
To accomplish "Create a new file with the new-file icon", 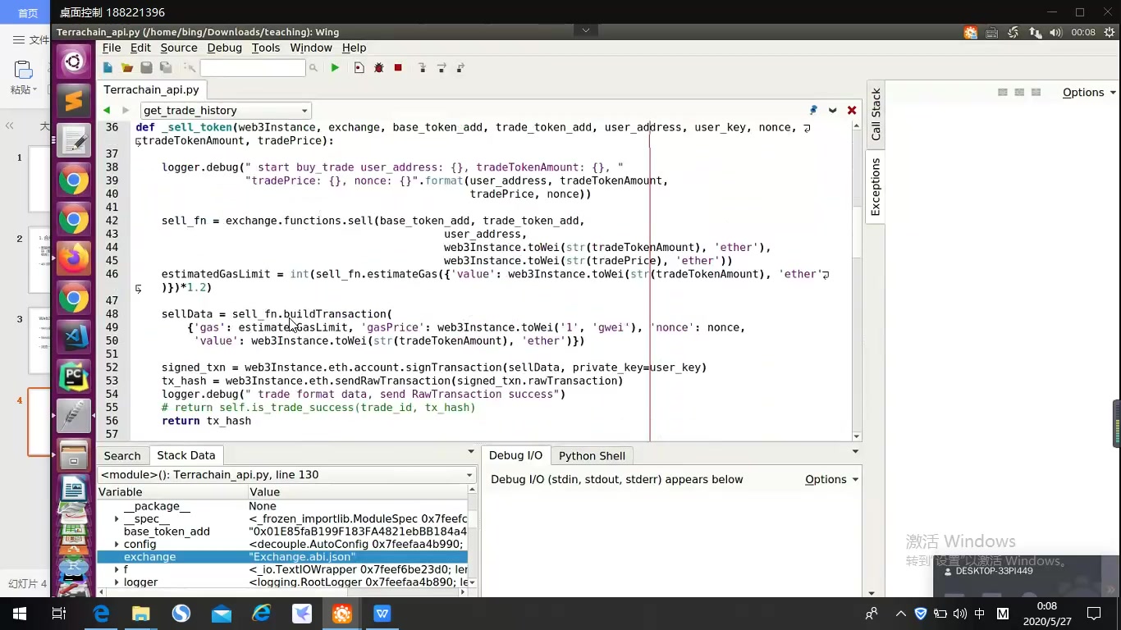I will click(x=107, y=68).
